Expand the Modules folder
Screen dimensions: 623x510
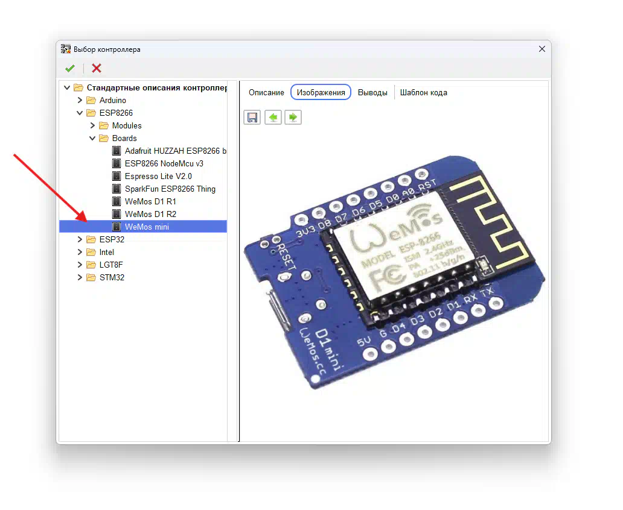coord(92,125)
